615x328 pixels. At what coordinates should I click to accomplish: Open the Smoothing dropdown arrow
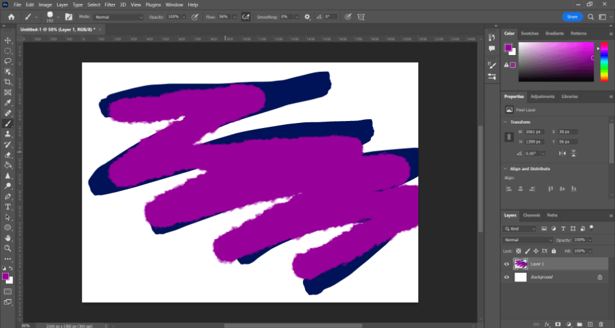(x=296, y=17)
